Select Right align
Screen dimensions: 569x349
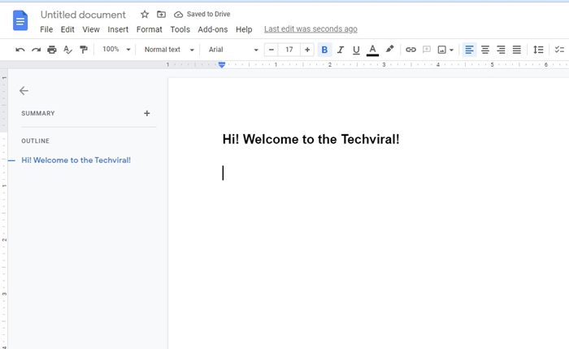tap(502, 50)
